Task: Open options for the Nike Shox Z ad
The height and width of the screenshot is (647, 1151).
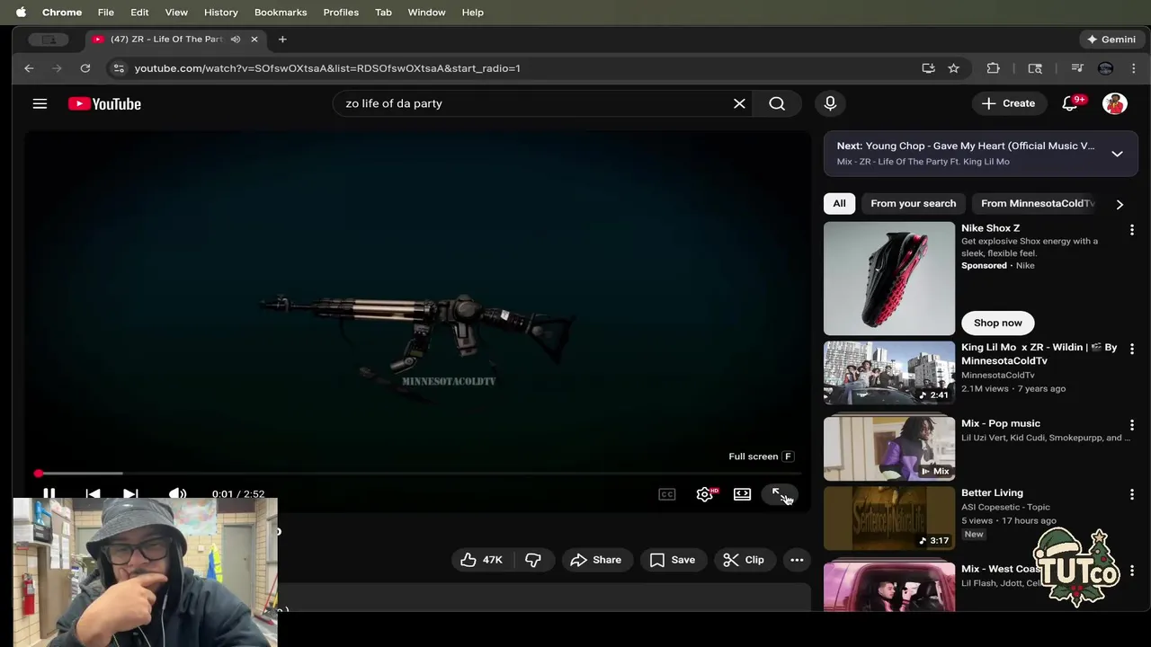Action: (x=1132, y=230)
